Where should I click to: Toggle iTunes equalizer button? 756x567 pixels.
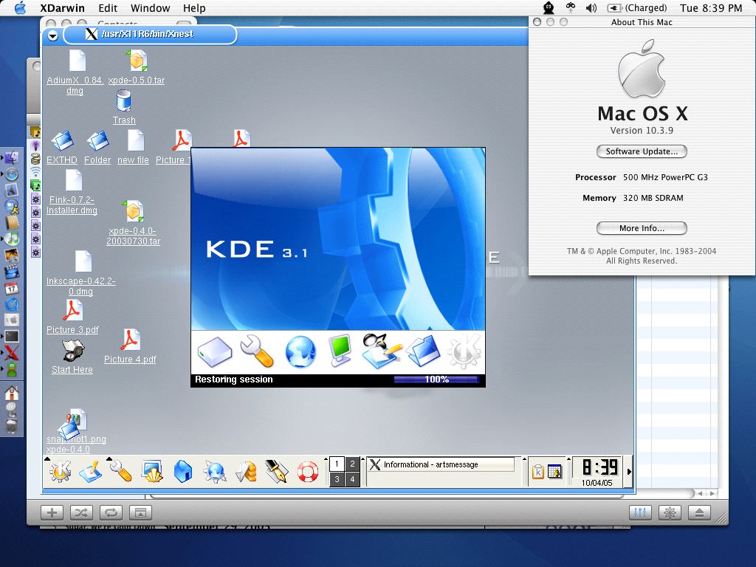(640, 512)
